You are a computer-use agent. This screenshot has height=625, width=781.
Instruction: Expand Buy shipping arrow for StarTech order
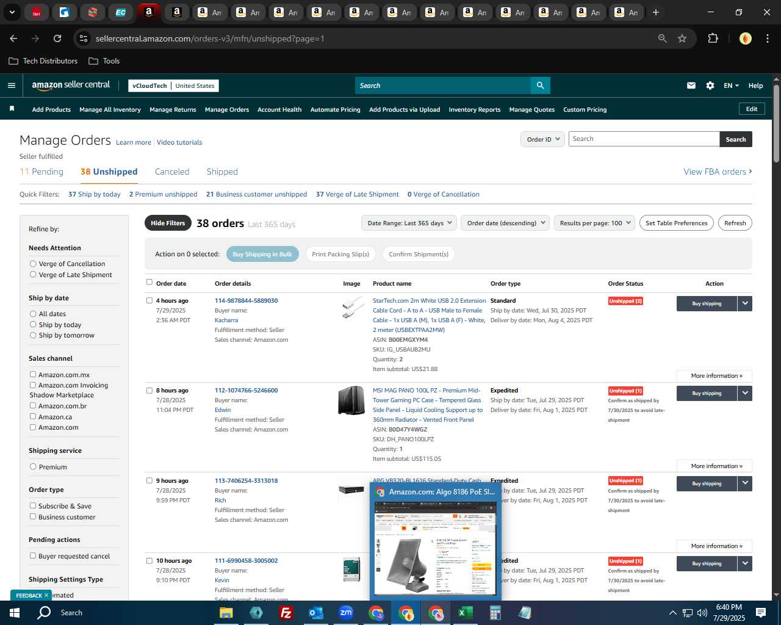[x=745, y=303]
